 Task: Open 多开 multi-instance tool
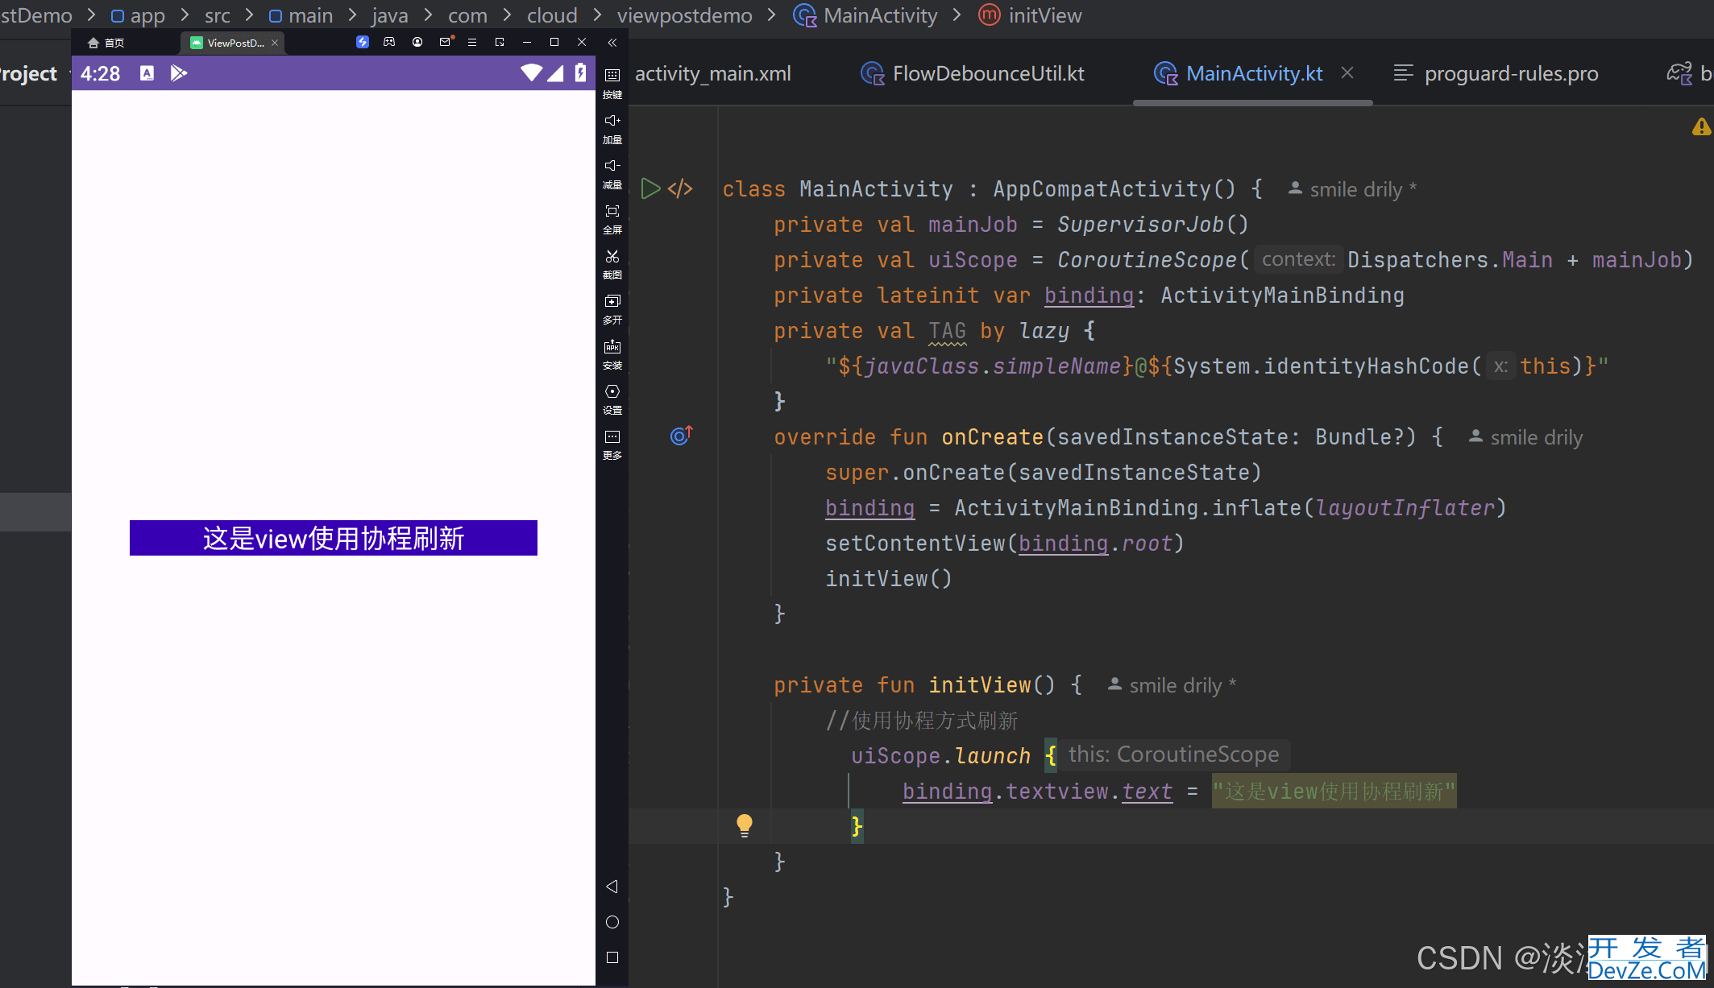[612, 309]
